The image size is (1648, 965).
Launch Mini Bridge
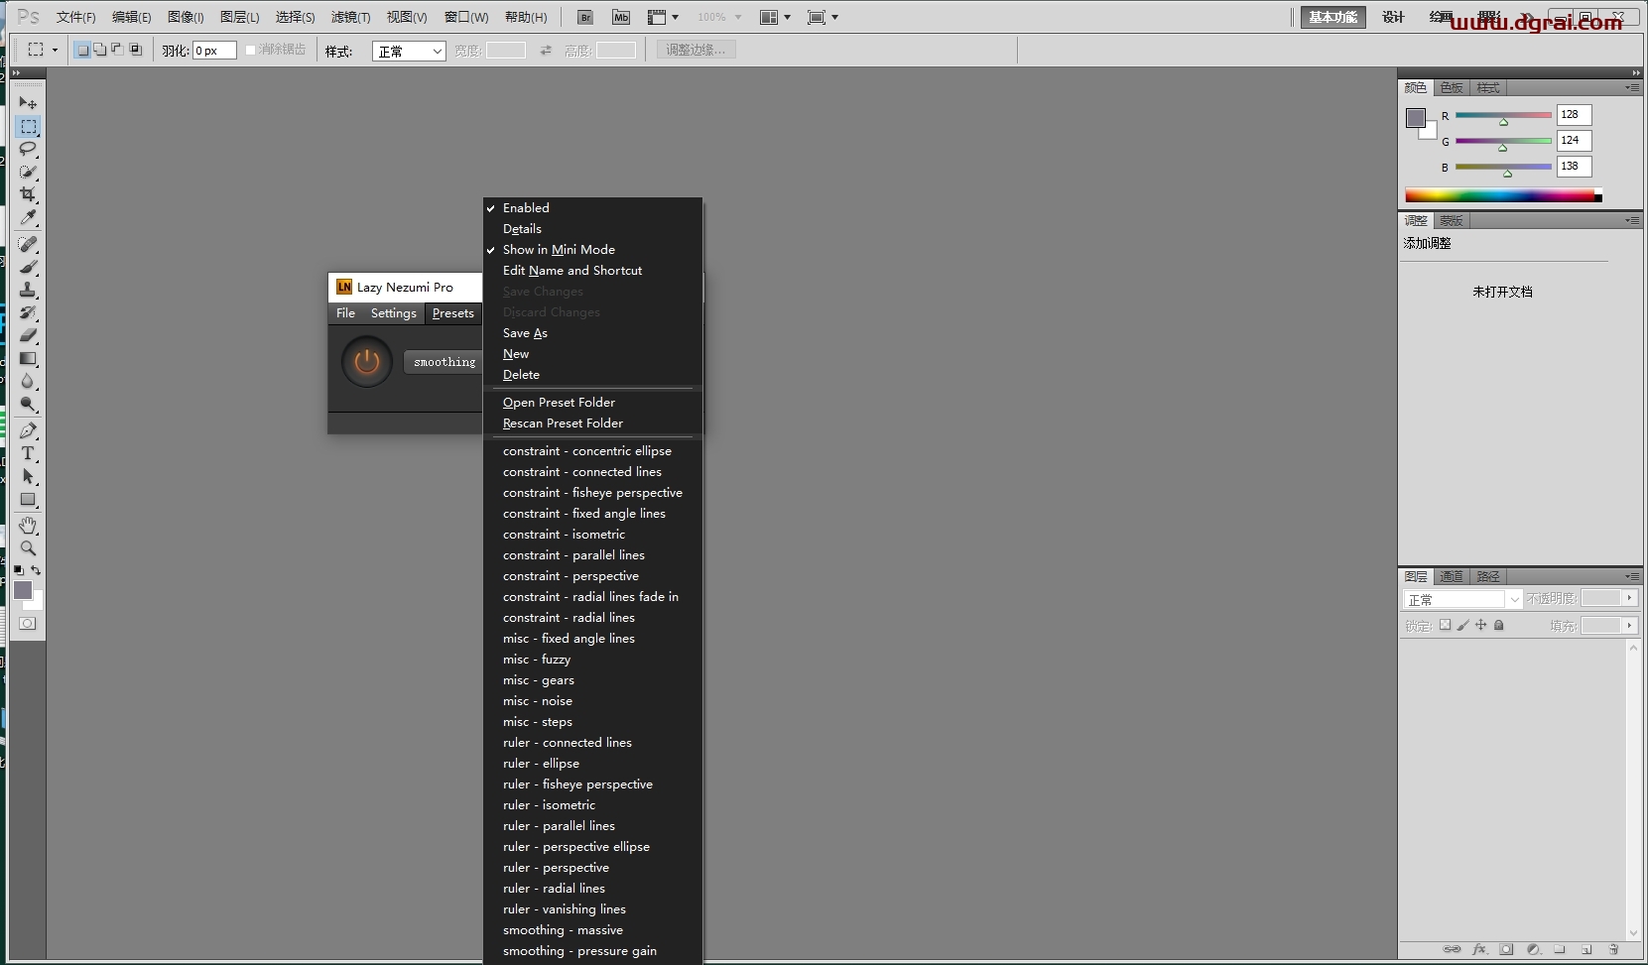[621, 17]
